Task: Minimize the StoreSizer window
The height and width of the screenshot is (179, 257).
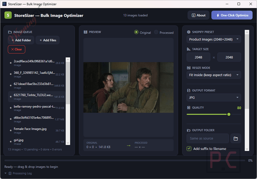Action: click(227, 4)
